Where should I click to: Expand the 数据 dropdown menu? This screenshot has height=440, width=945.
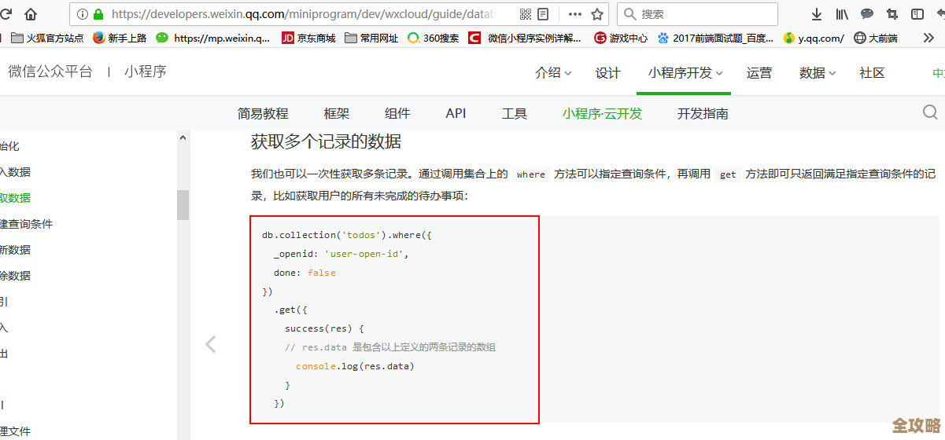tap(818, 73)
